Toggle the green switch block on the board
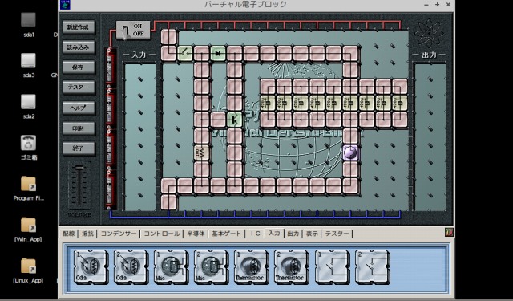 [x=185, y=54]
